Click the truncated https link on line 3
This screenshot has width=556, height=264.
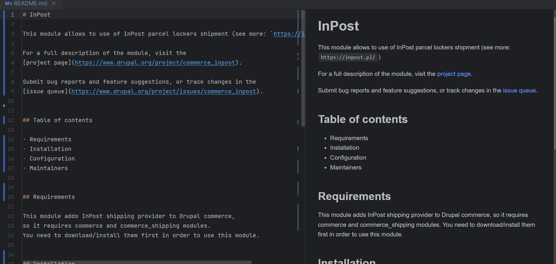tap(289, 34)
